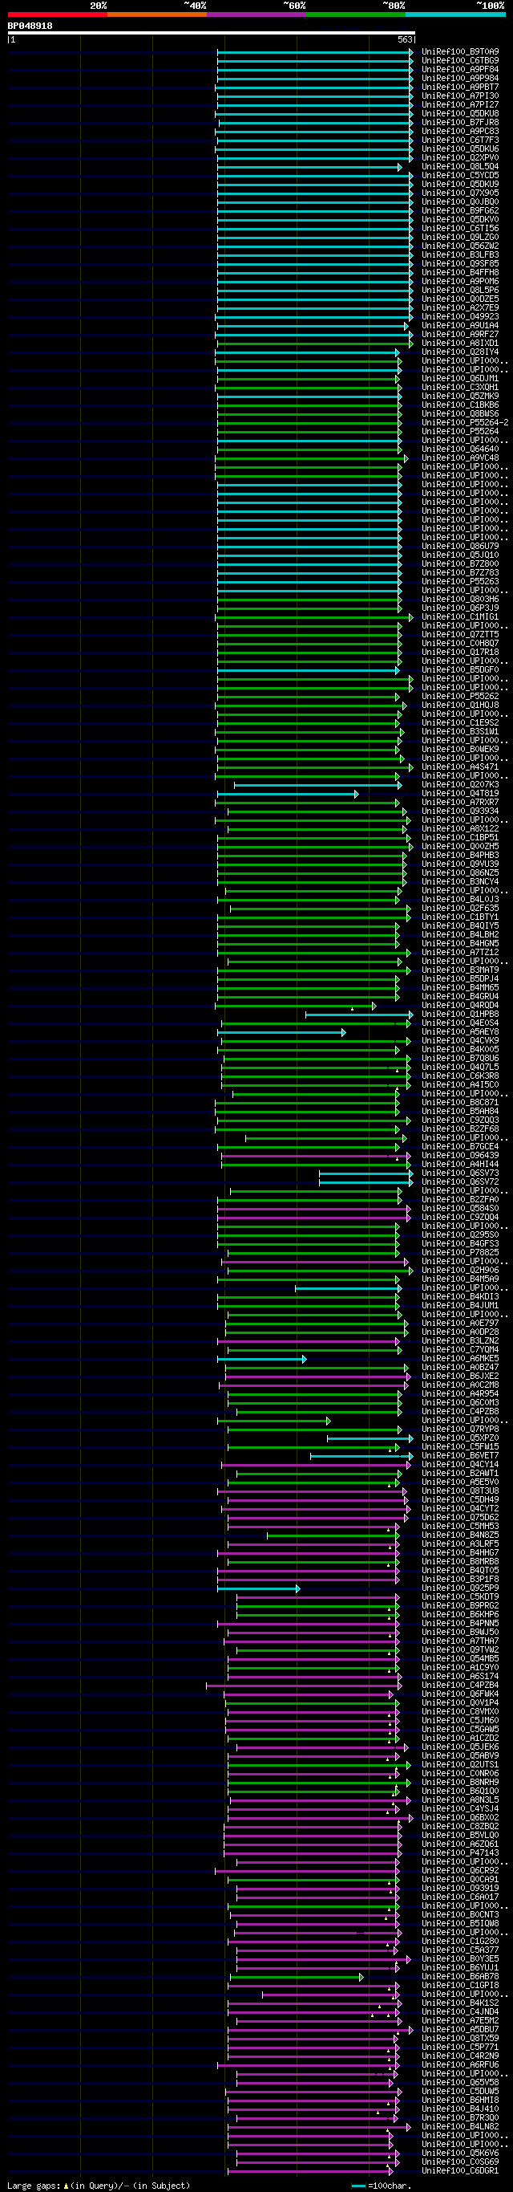Viewport: 513px width, 2192px height.
Task: Open hit UniRef100_A2X7E9
Action: click(x=459, y=308)
